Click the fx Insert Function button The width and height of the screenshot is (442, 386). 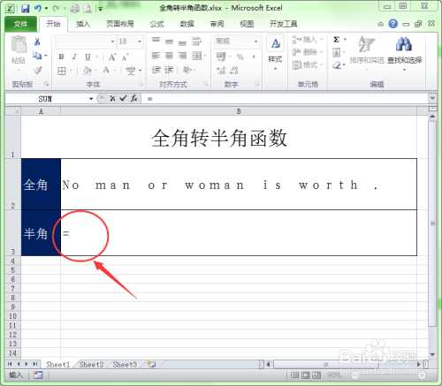[134, 98]
